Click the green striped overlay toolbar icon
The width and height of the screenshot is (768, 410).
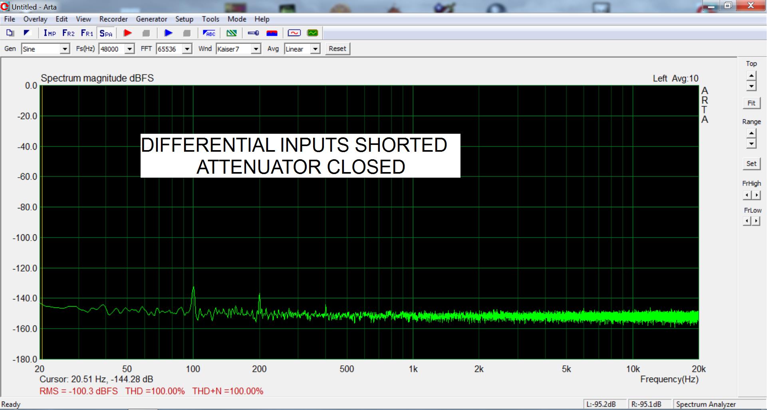pyautogui.click(x=232, y=33)
